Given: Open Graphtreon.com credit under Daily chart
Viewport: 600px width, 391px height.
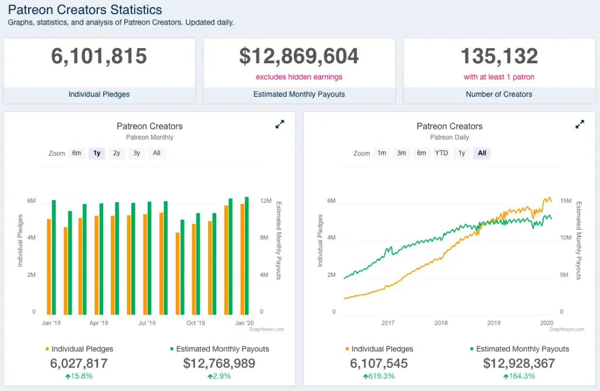Looking at the screenshot, I should (x=567, y=329).
